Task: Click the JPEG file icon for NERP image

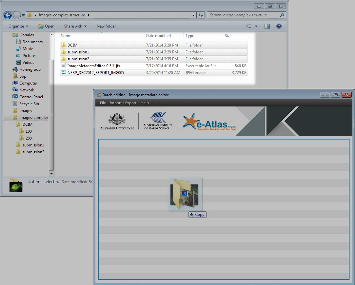Action: pyautogui.click(x=64, y=73)
